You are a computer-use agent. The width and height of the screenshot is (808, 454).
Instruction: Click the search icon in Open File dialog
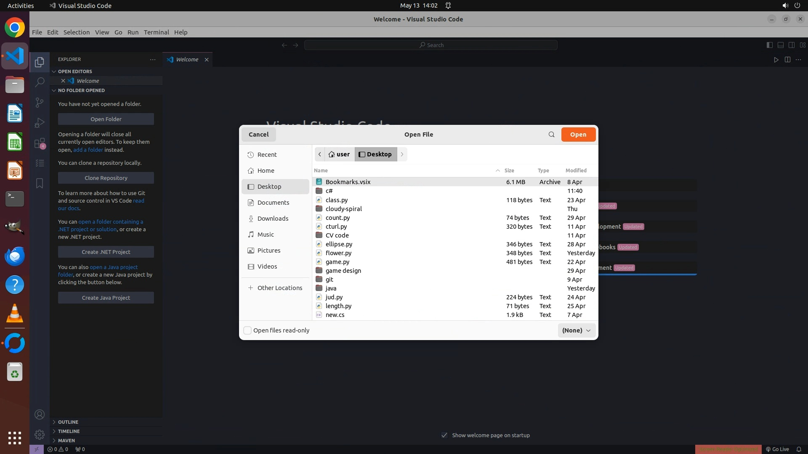point(551,135)
